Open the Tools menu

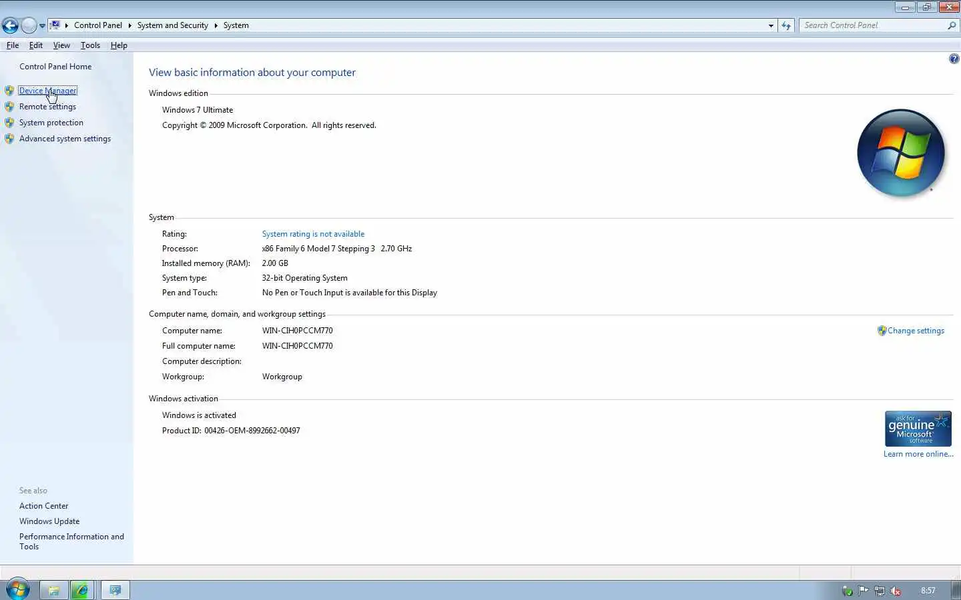pos(90,45)
